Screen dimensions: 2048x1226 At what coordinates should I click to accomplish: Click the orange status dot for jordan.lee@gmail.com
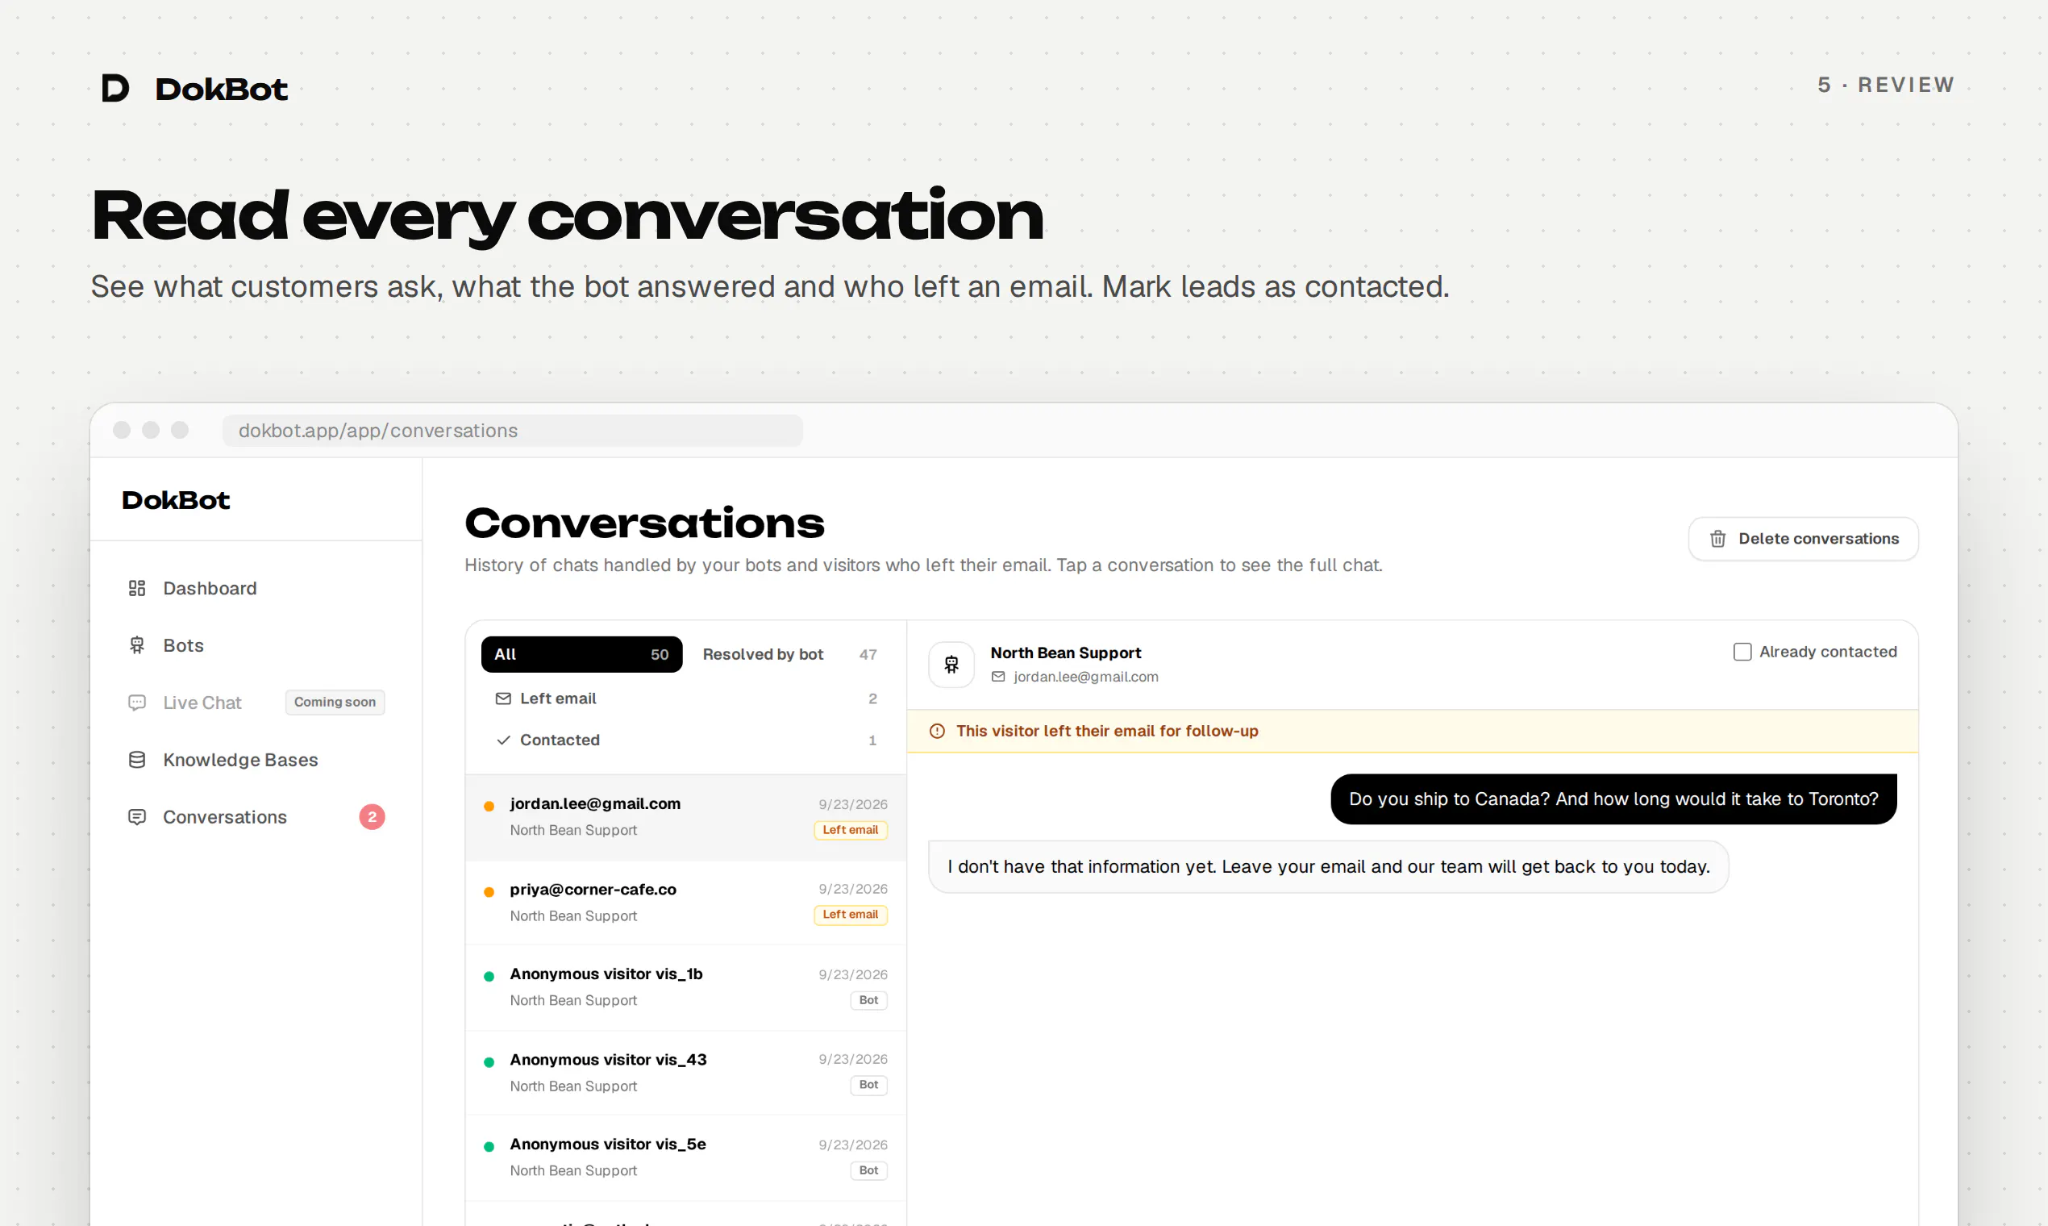tap(489, 806)
